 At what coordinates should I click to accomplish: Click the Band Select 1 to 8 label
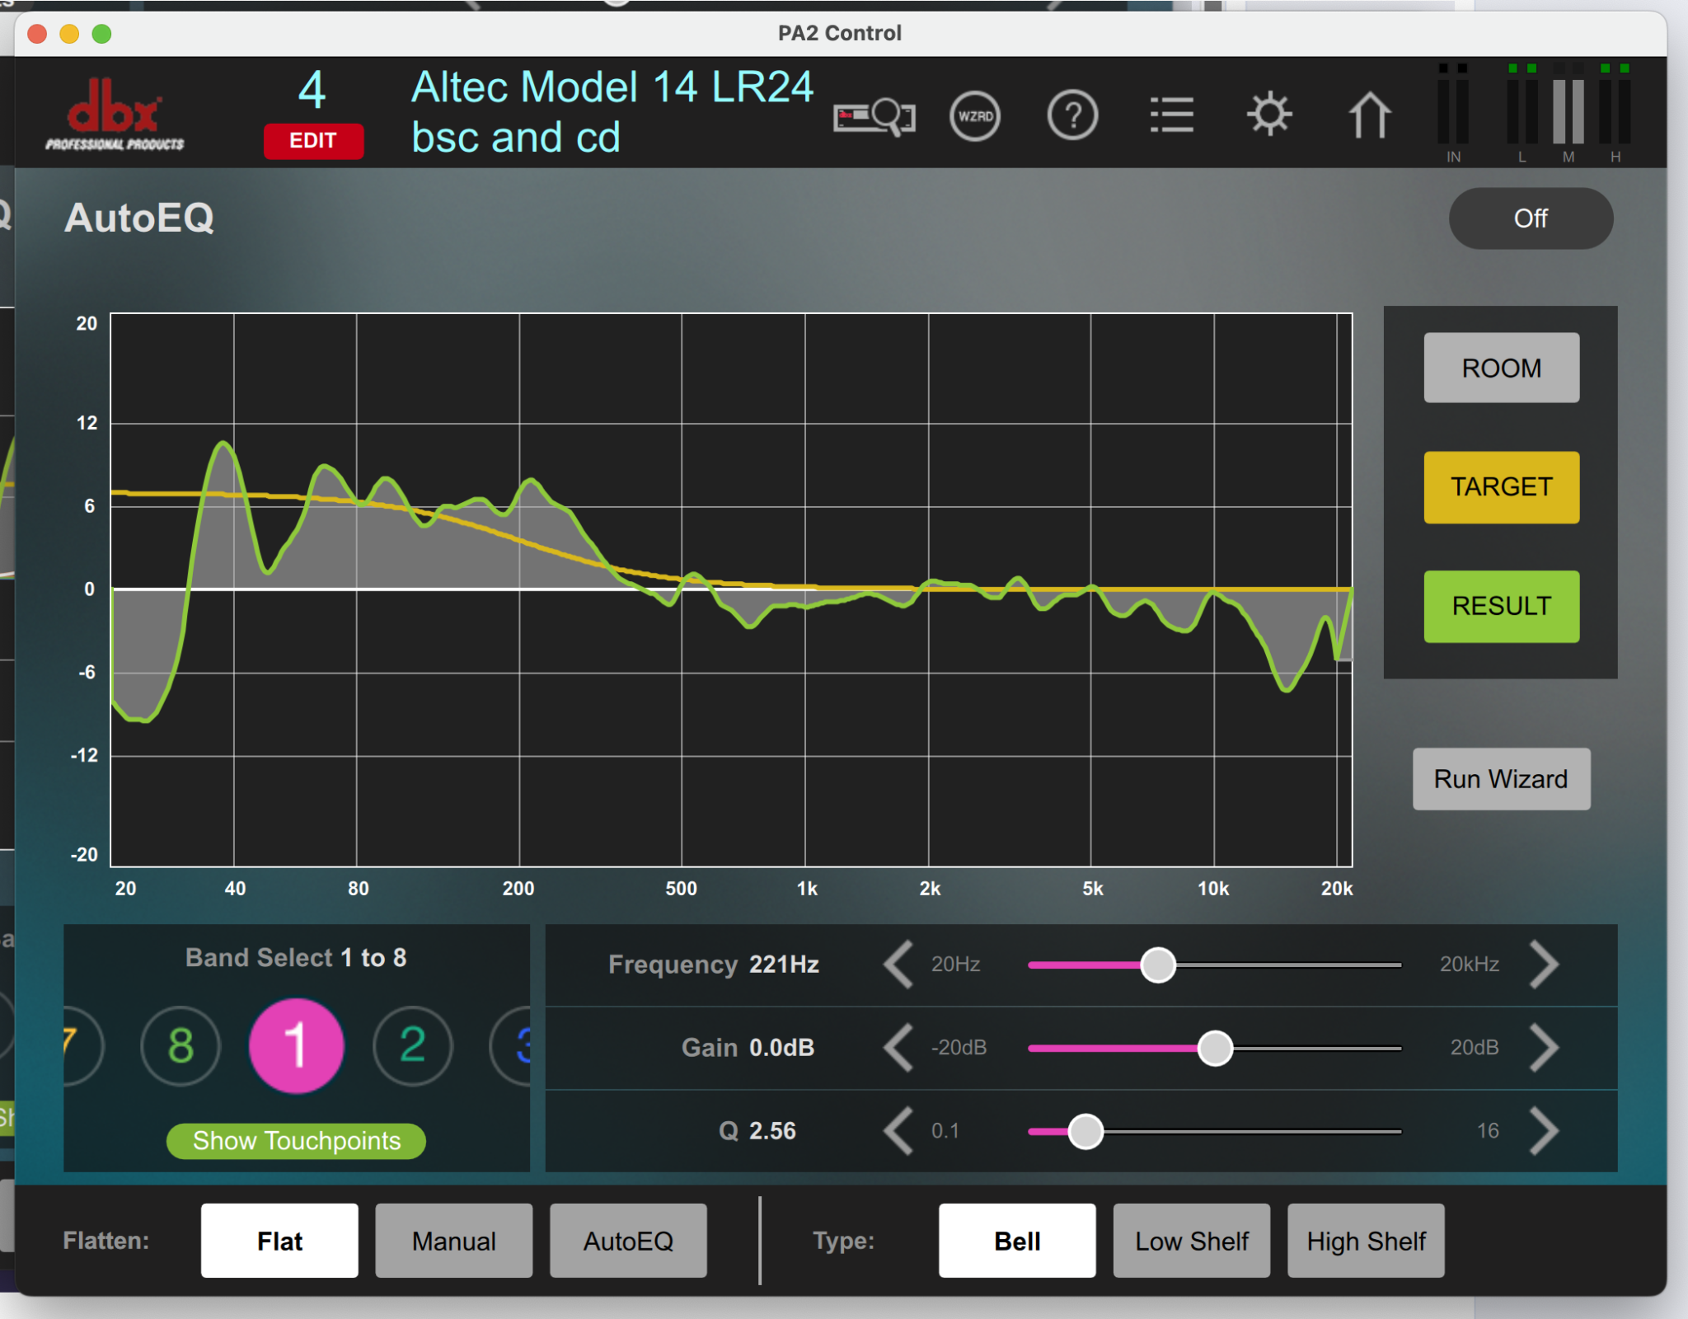point(296,958)
